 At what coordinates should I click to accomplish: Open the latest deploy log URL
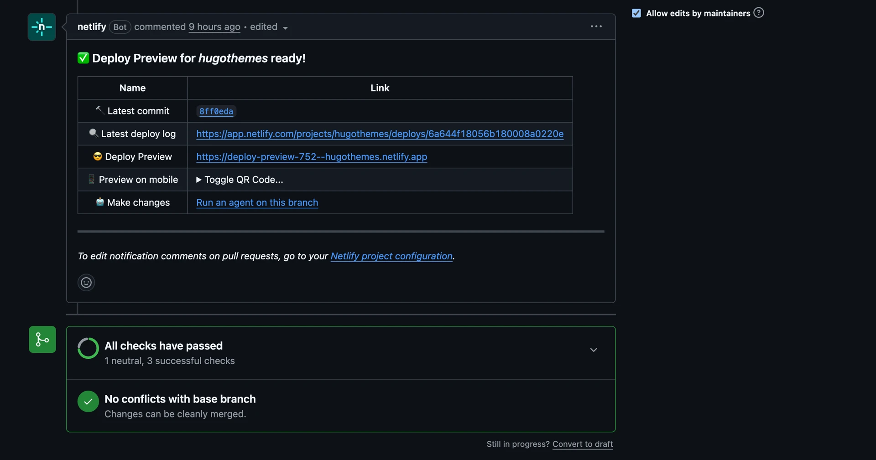coord(380,134)
